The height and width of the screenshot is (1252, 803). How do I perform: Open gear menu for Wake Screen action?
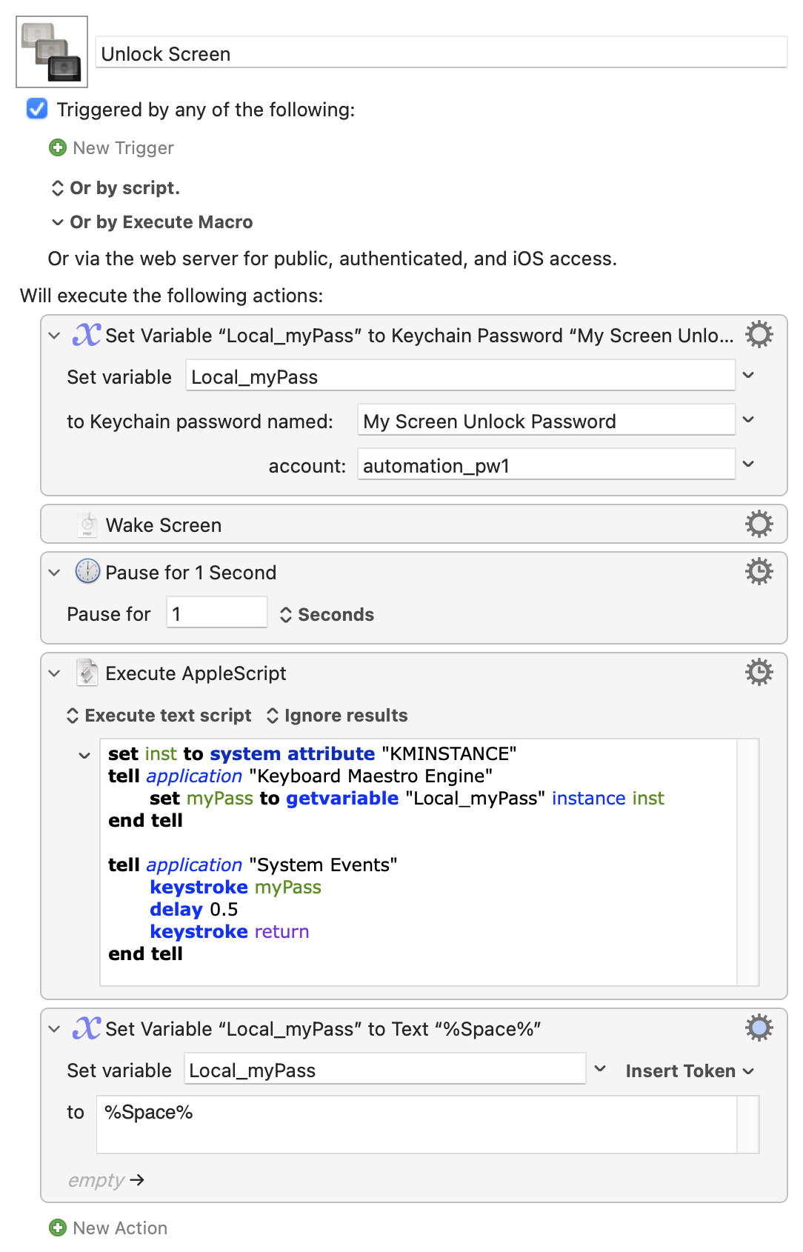point(759,525)
